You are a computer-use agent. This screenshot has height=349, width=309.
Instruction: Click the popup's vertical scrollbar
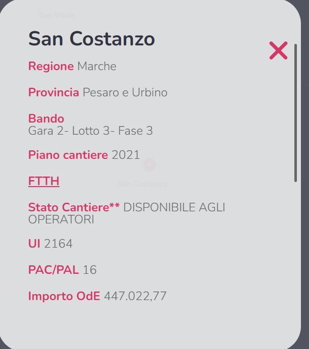(295, 112)
